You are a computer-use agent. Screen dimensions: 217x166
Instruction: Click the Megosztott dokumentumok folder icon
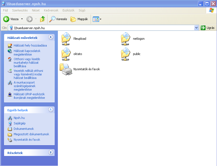[x=10, y=134]
